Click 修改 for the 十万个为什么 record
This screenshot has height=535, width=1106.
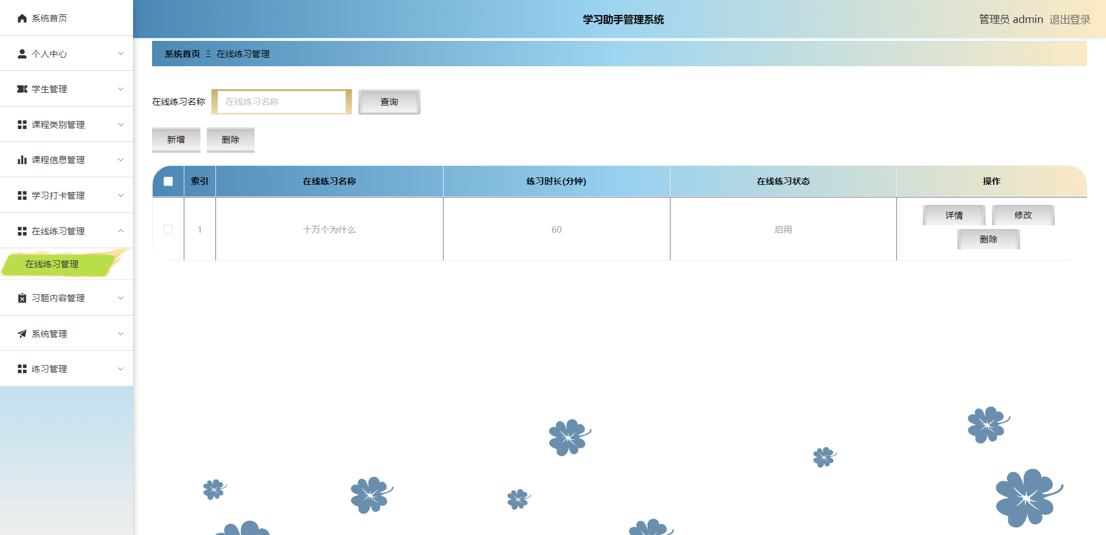coord(1023,215)
